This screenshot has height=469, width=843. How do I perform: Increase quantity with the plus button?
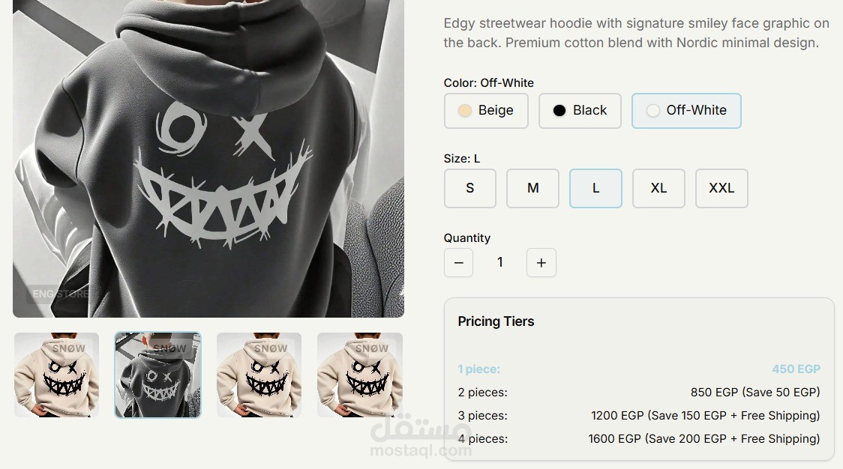click(541, 263)
